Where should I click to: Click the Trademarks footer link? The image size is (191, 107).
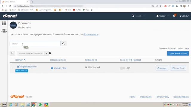[x=146, y=97]
